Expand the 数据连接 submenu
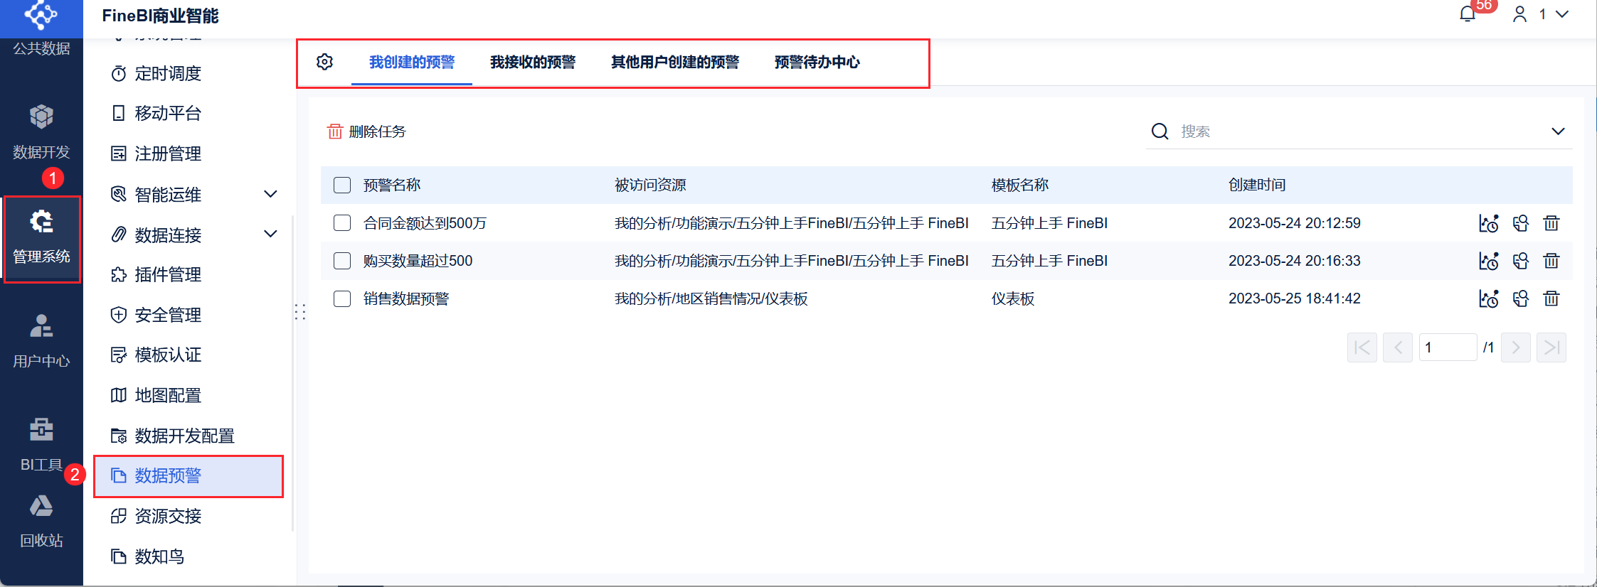This screenshot has width=1597, height=587. coord(270,234)
